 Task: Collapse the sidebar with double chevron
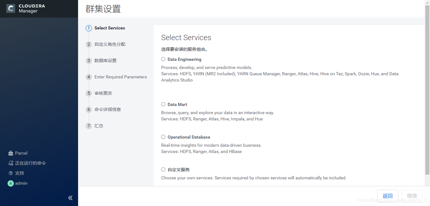pyautogui.click(x=71, y=198)
